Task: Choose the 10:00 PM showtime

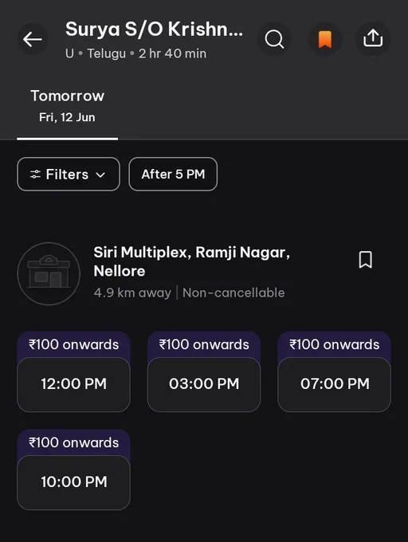Action: (73, 482)
